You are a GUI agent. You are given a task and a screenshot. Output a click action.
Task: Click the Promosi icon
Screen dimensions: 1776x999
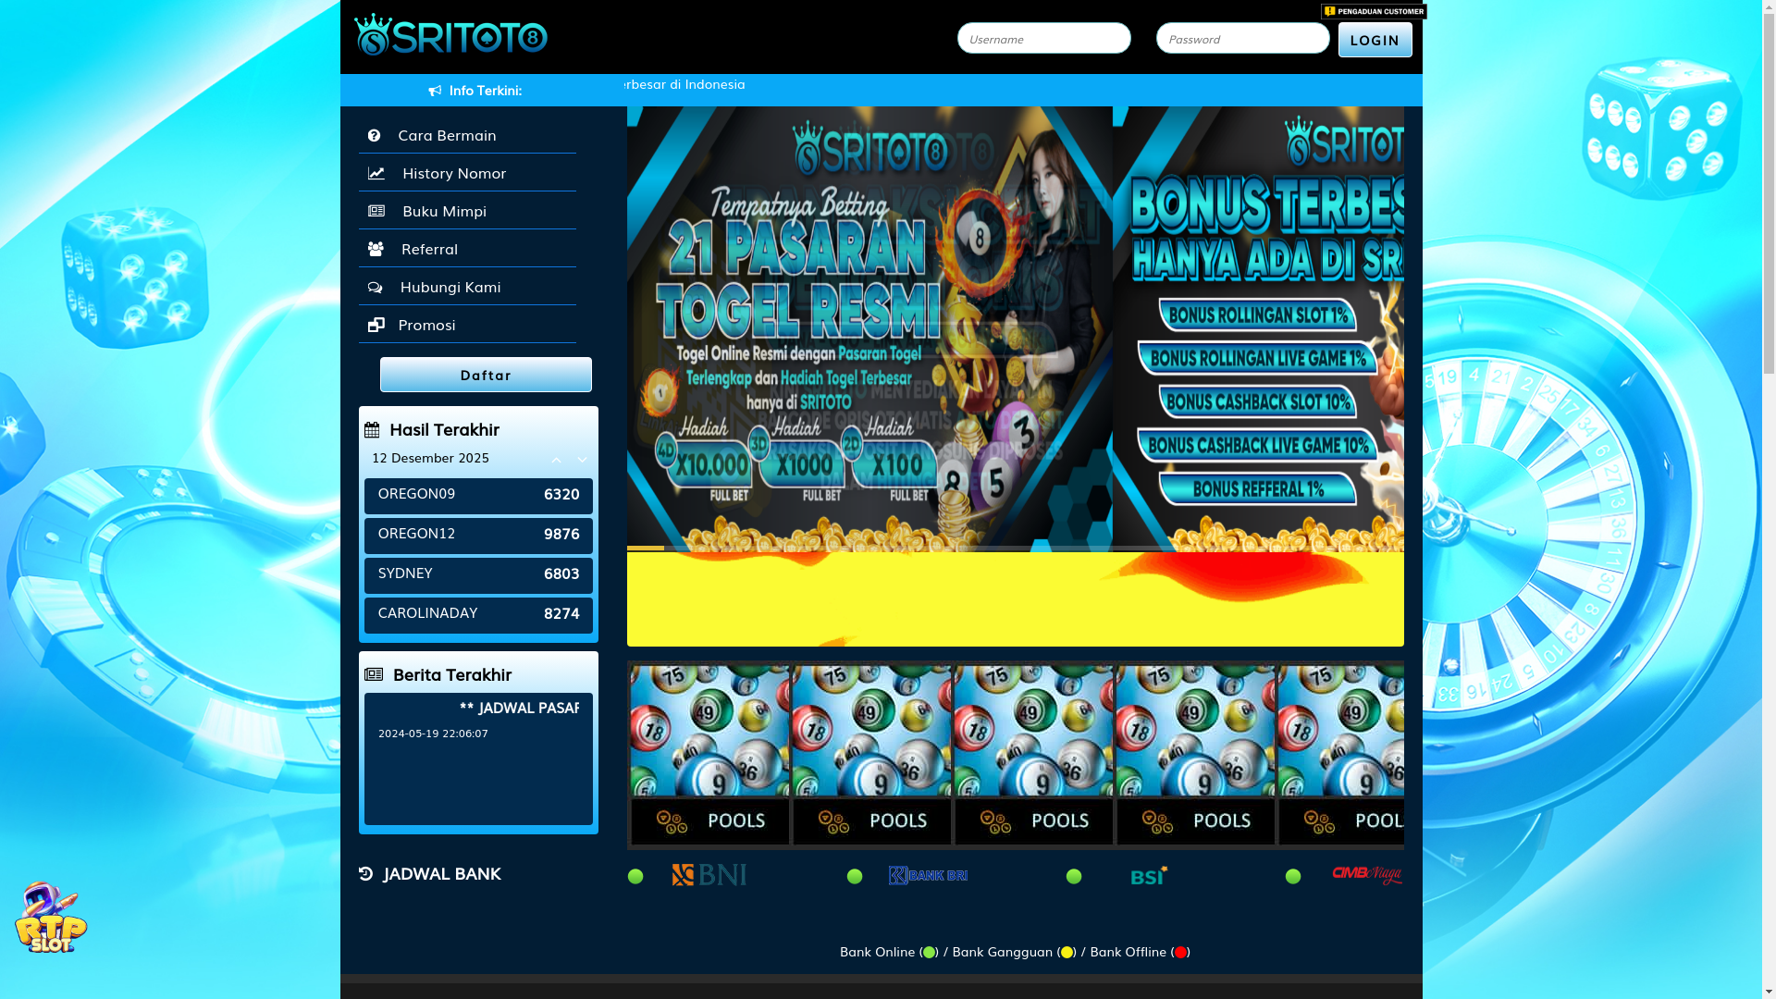pyautogui.click(x=376, y=326)
